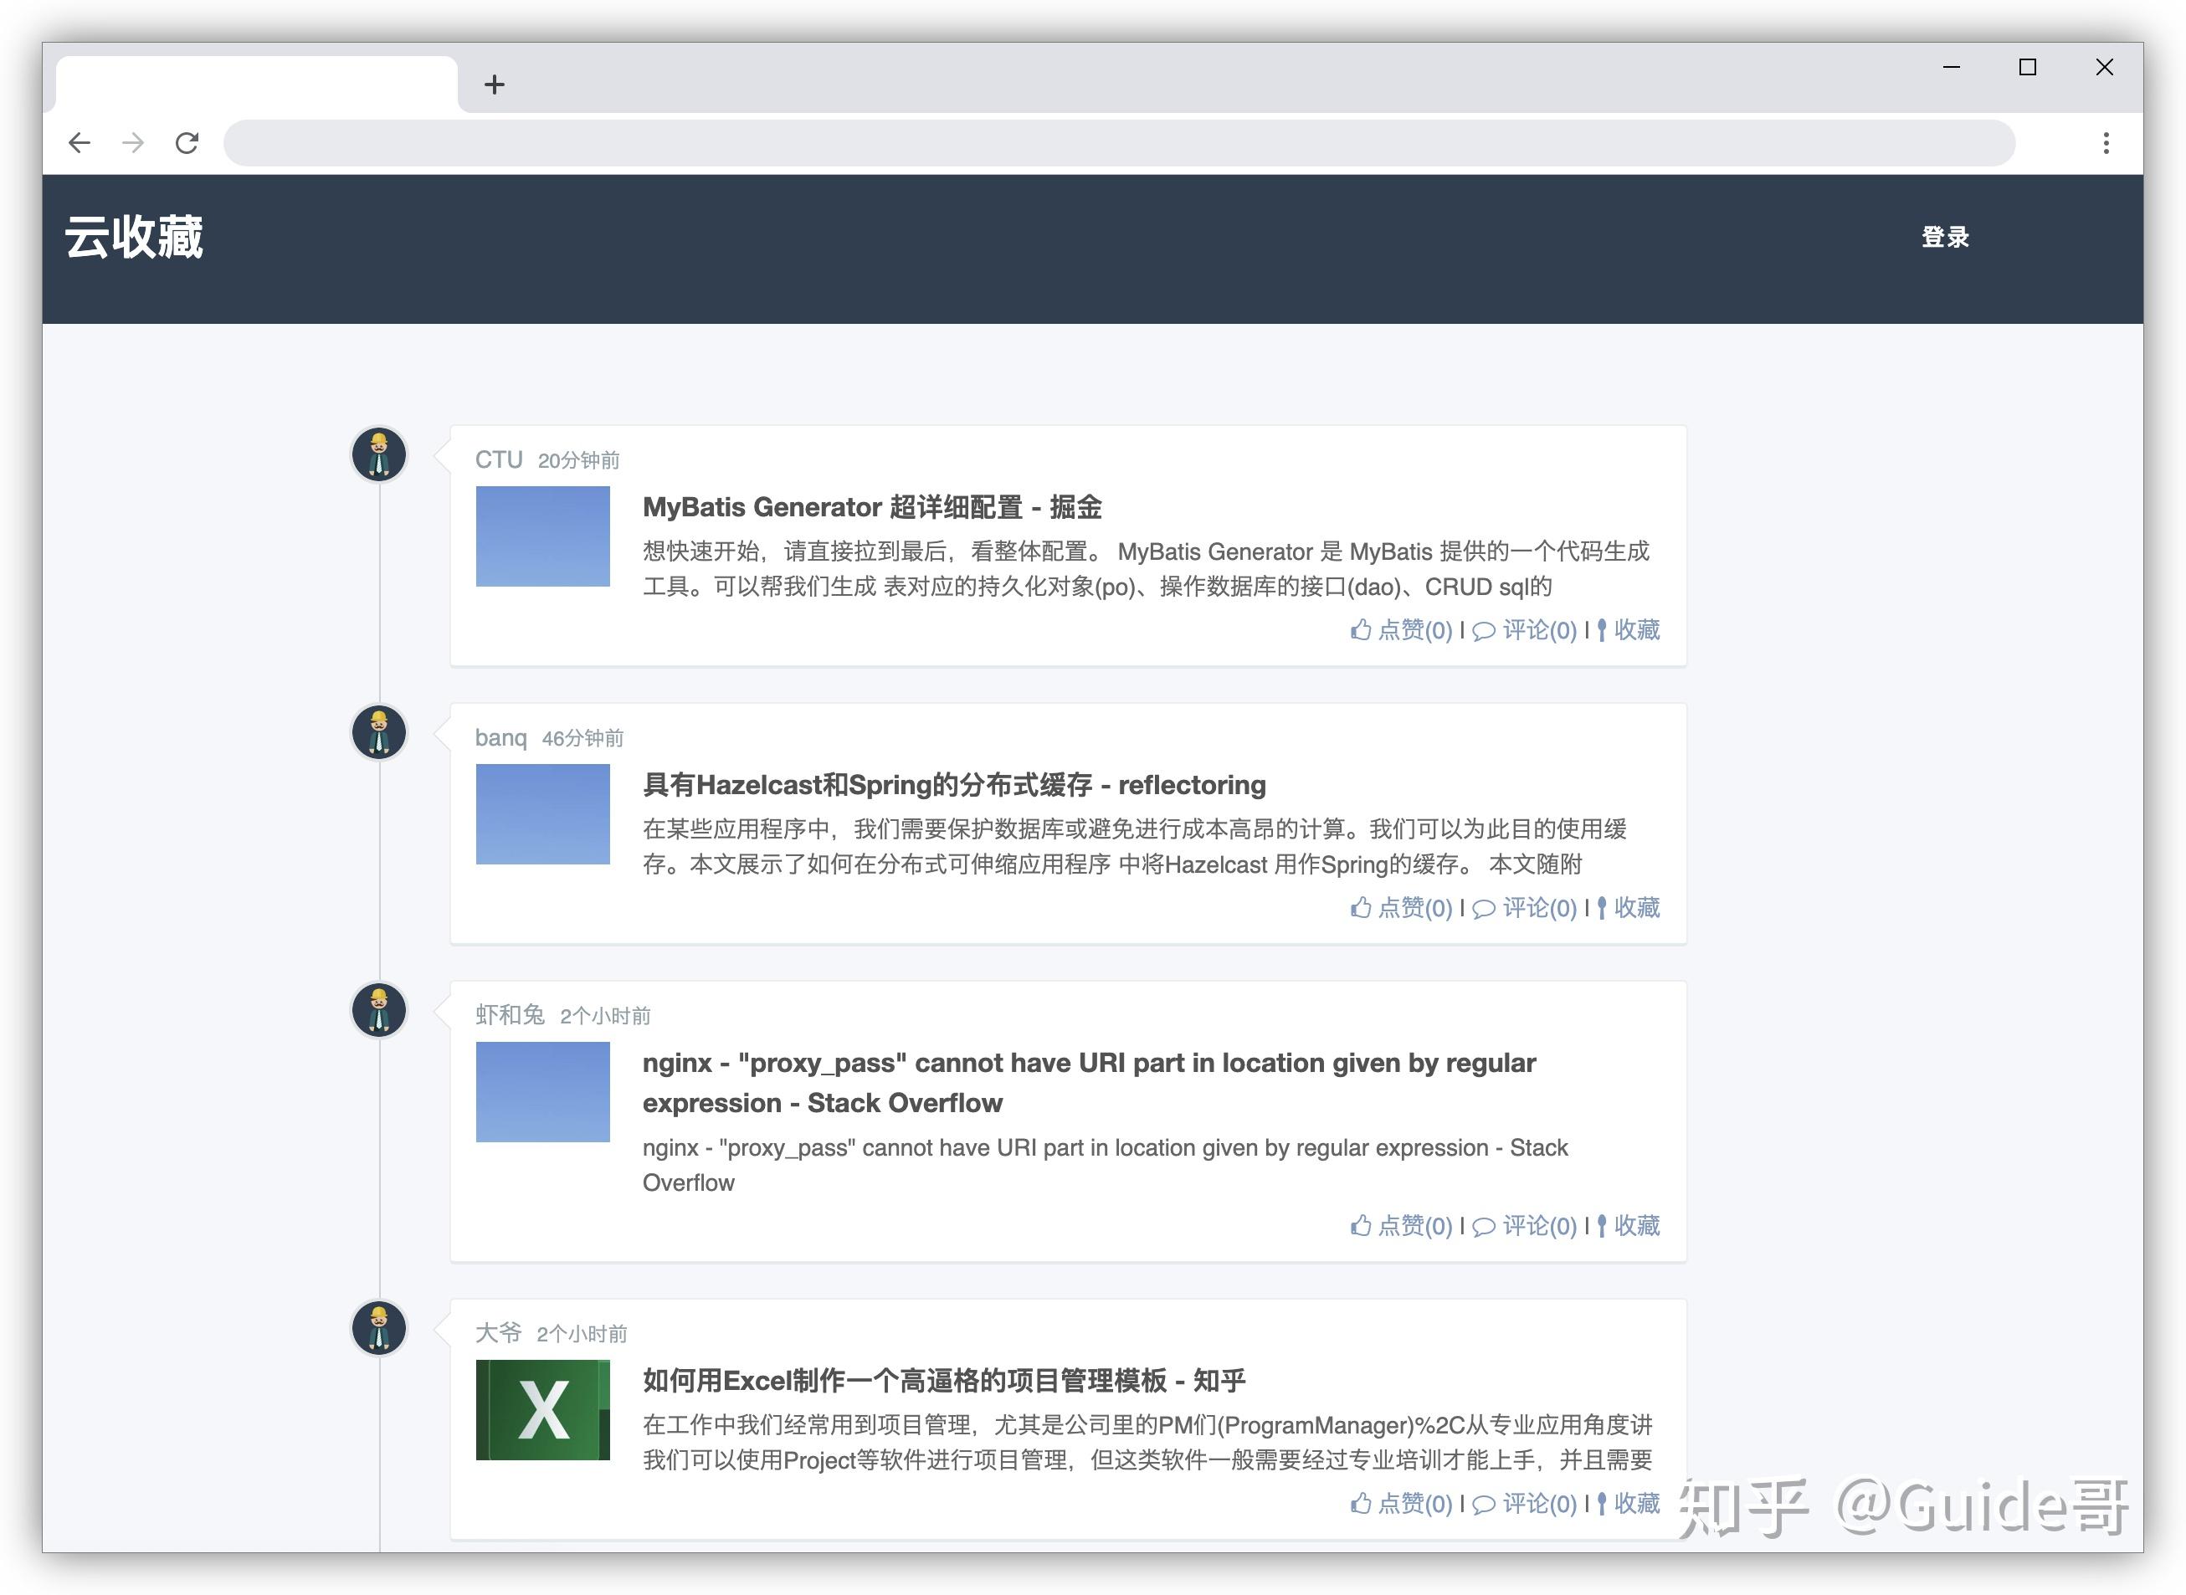Like the MyBatis Generator post

click(1402, 629)
